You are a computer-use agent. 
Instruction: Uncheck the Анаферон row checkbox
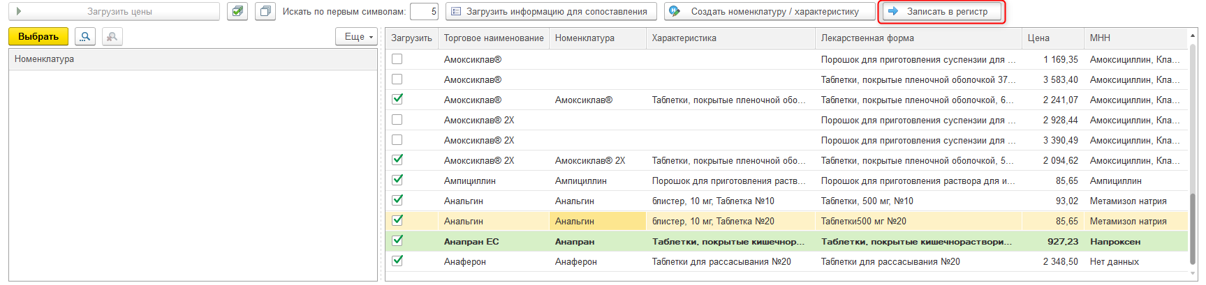397,261
